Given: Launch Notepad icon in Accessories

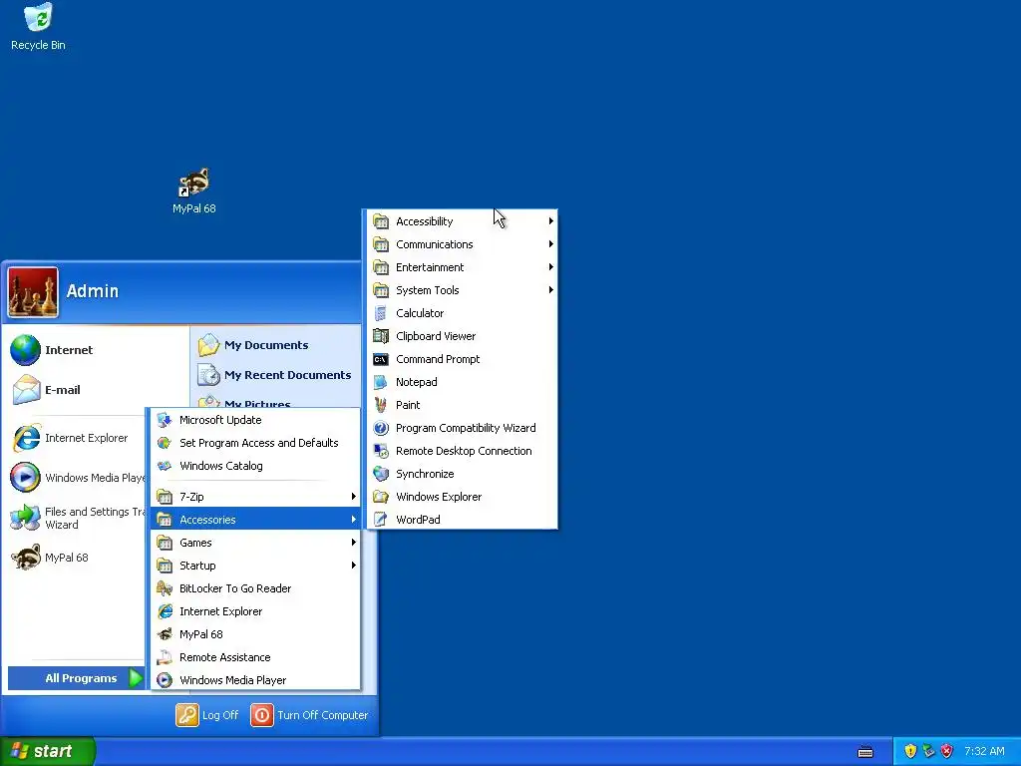Looking at the screenshot, I should (381, 382).
